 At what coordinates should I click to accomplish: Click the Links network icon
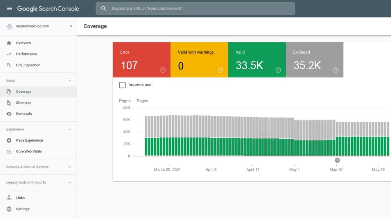[x=9, y=198]
